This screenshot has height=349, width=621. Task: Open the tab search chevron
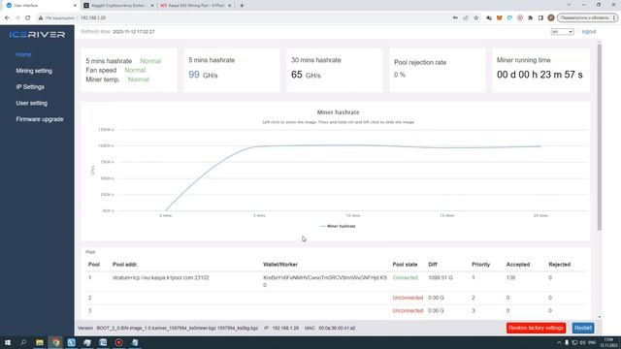569,5
